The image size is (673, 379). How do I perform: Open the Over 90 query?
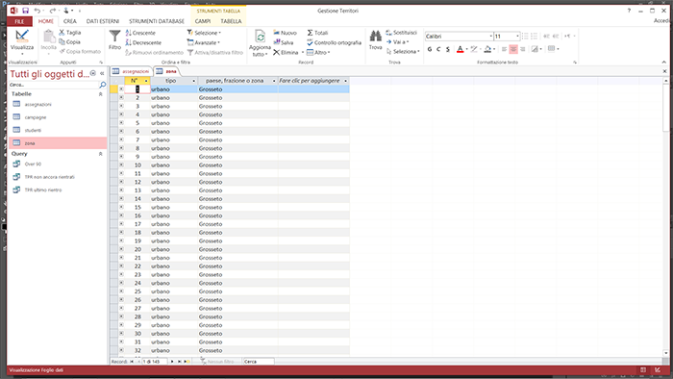tap(33, 164)
